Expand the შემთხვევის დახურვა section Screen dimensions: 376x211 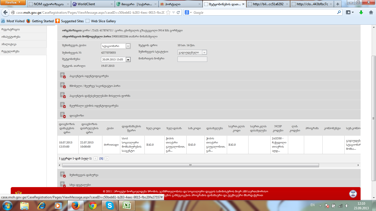point(63,174)
